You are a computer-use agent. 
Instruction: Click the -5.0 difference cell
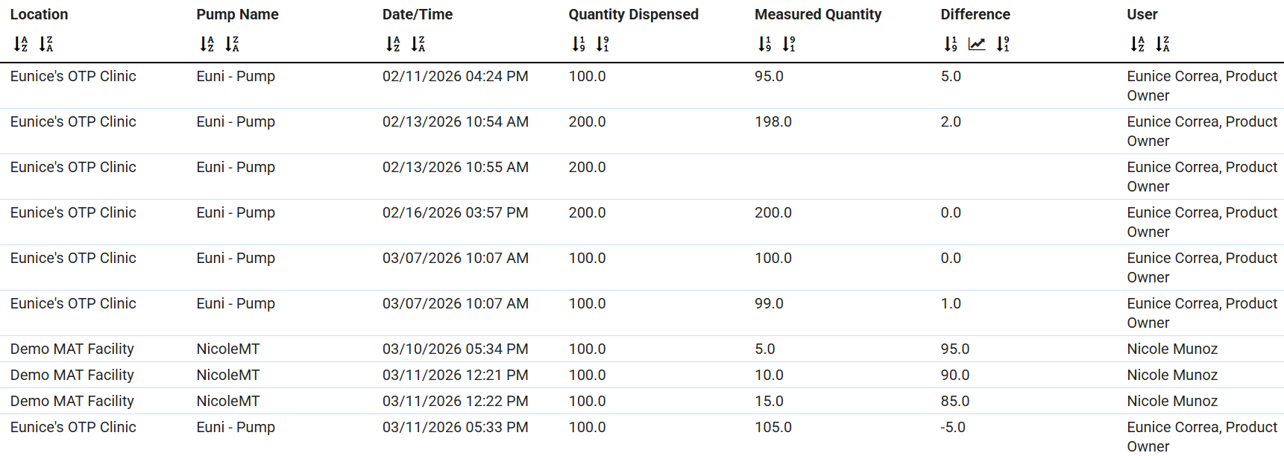(953, 428)
